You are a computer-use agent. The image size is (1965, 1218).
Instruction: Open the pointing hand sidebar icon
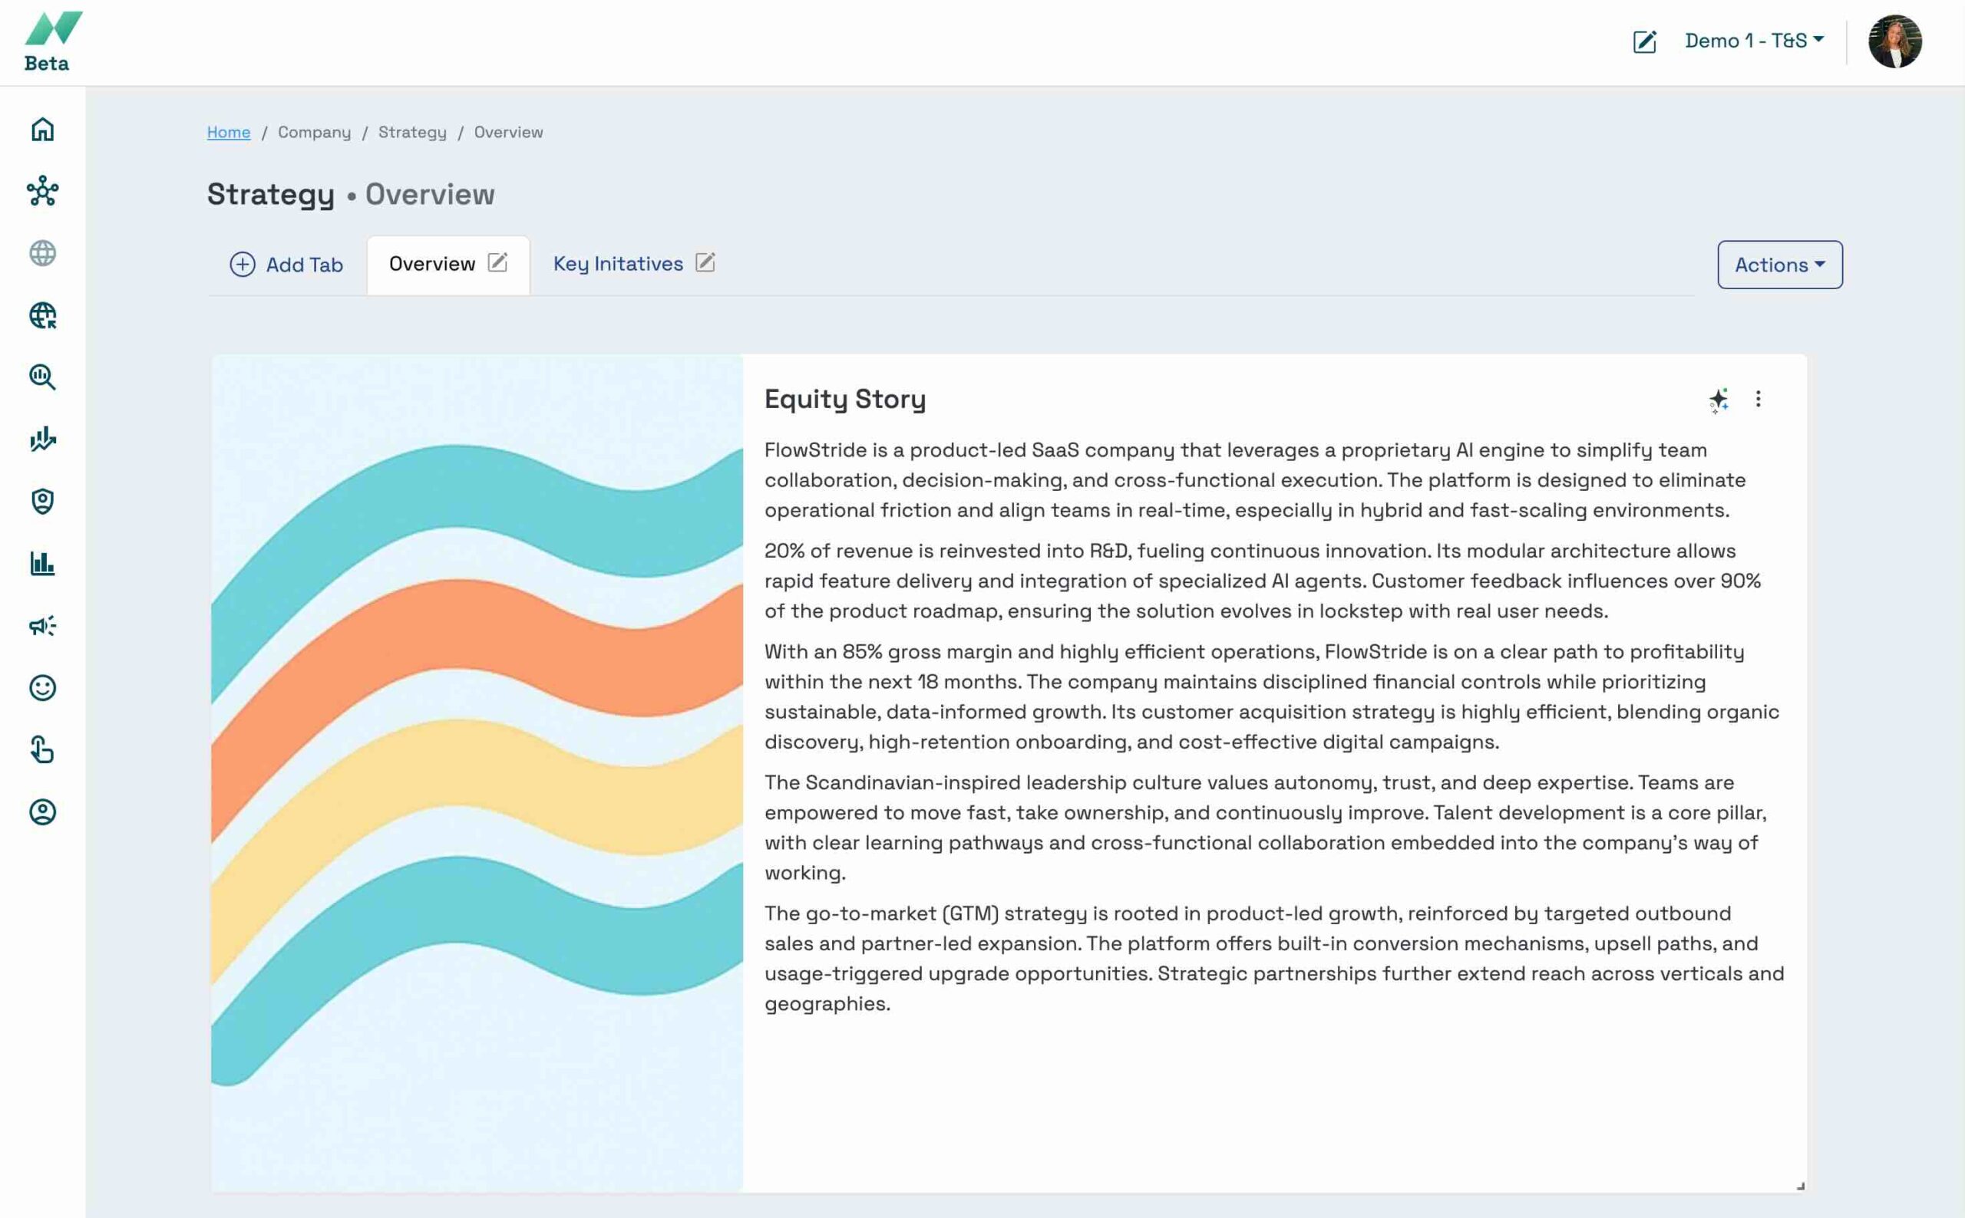43,750
